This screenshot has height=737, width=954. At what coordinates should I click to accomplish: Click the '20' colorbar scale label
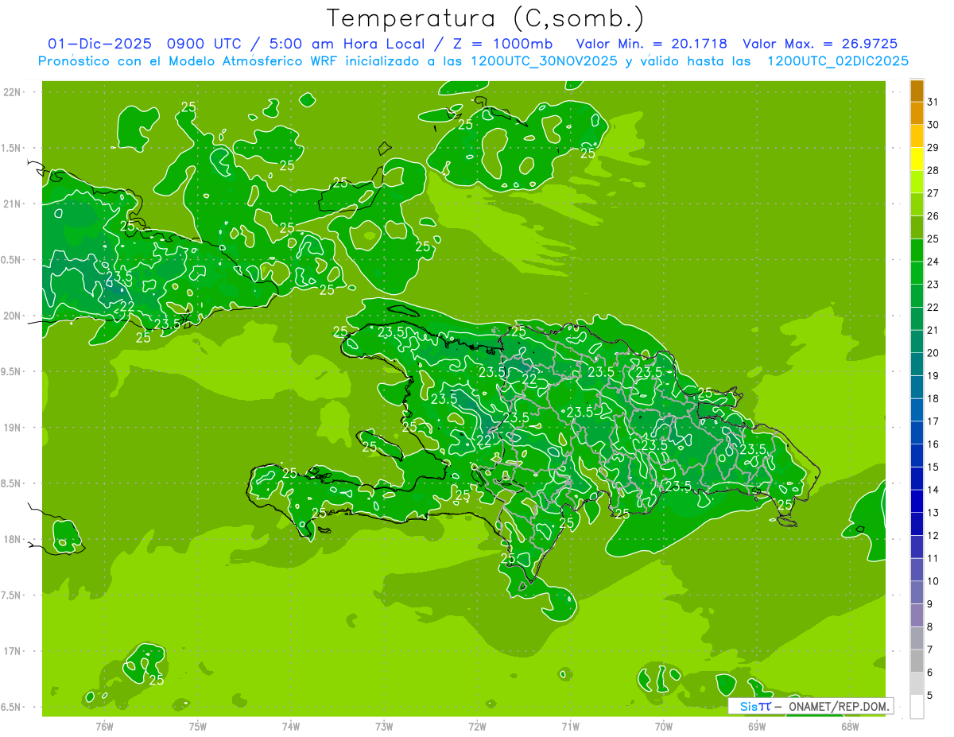tap(933, 353)
